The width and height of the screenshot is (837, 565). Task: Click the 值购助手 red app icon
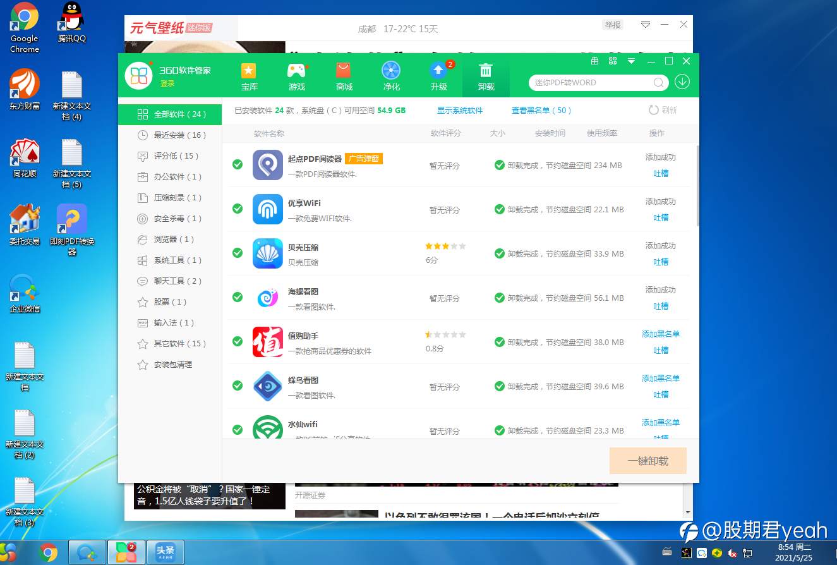pyautogui.click(x=268, y=342)
